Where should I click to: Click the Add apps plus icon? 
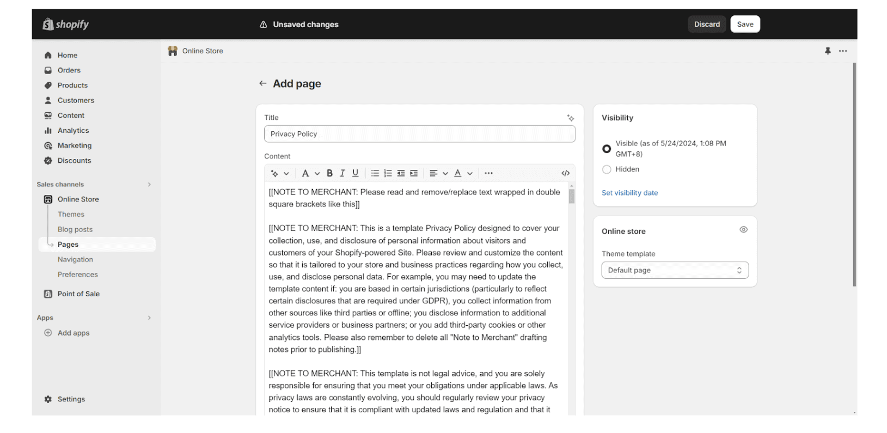click(48, 333)
